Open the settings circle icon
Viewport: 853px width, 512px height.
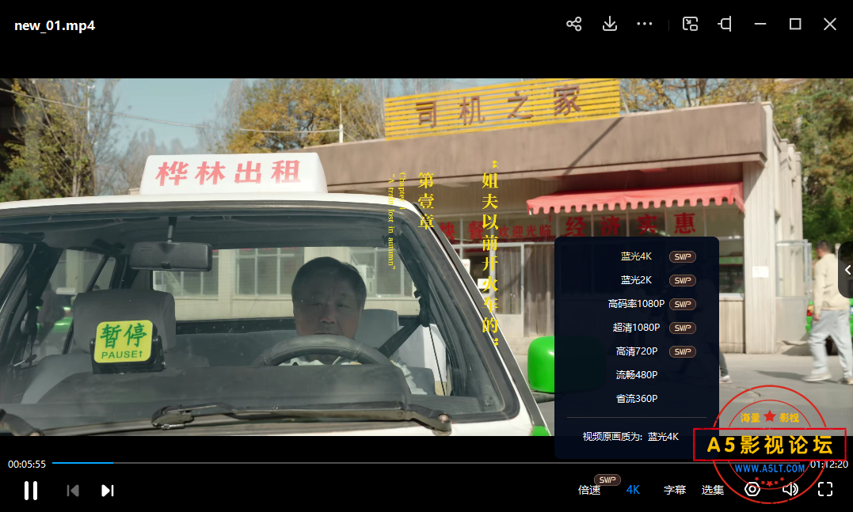(x=752, y=489)
